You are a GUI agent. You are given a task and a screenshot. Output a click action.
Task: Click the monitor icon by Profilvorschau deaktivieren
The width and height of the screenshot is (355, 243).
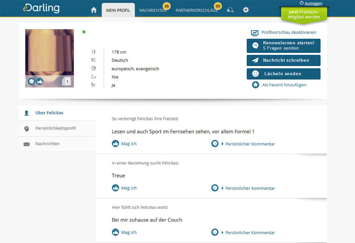[x=255, y=33]
